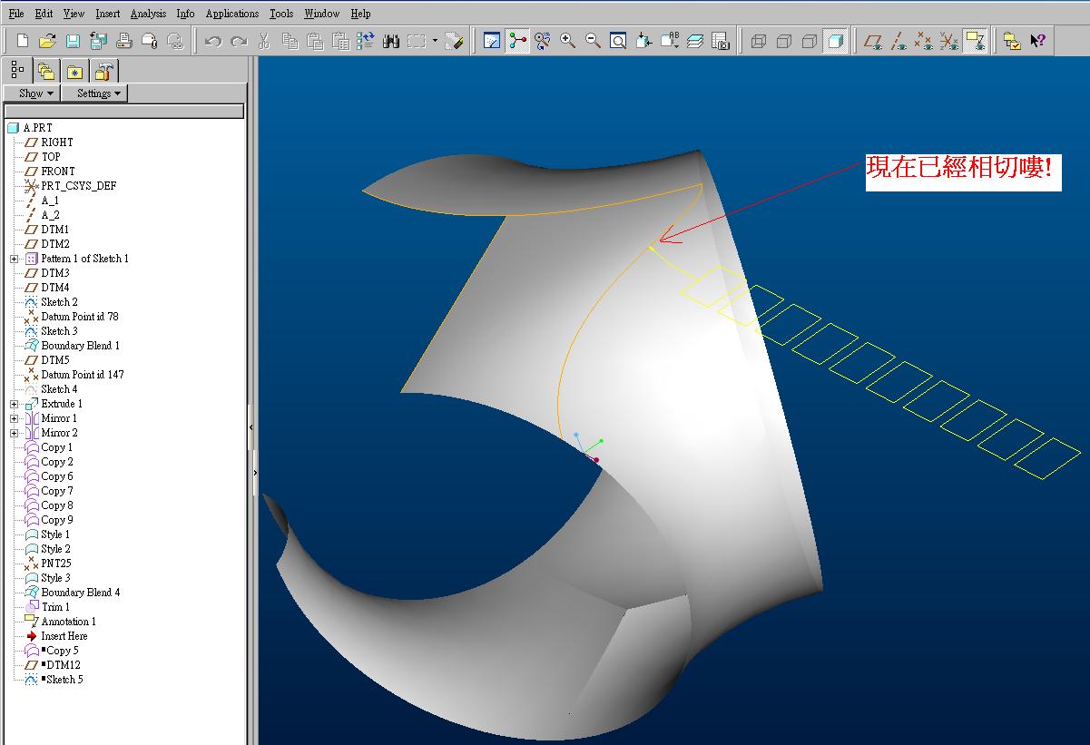Select Boundary Blend 4 in model tree
Screen dimensions: 1090x745
[x=80, y=593]
